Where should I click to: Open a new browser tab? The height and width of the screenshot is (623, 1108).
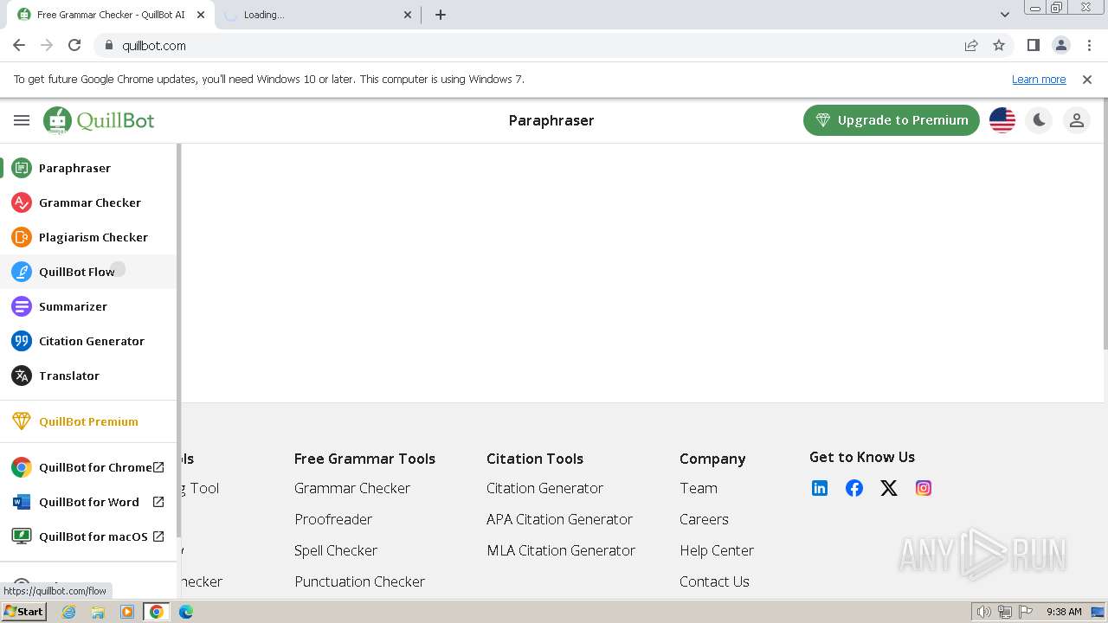point(441,15)
